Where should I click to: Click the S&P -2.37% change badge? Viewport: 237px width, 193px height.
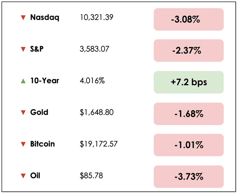click(188, 51)
